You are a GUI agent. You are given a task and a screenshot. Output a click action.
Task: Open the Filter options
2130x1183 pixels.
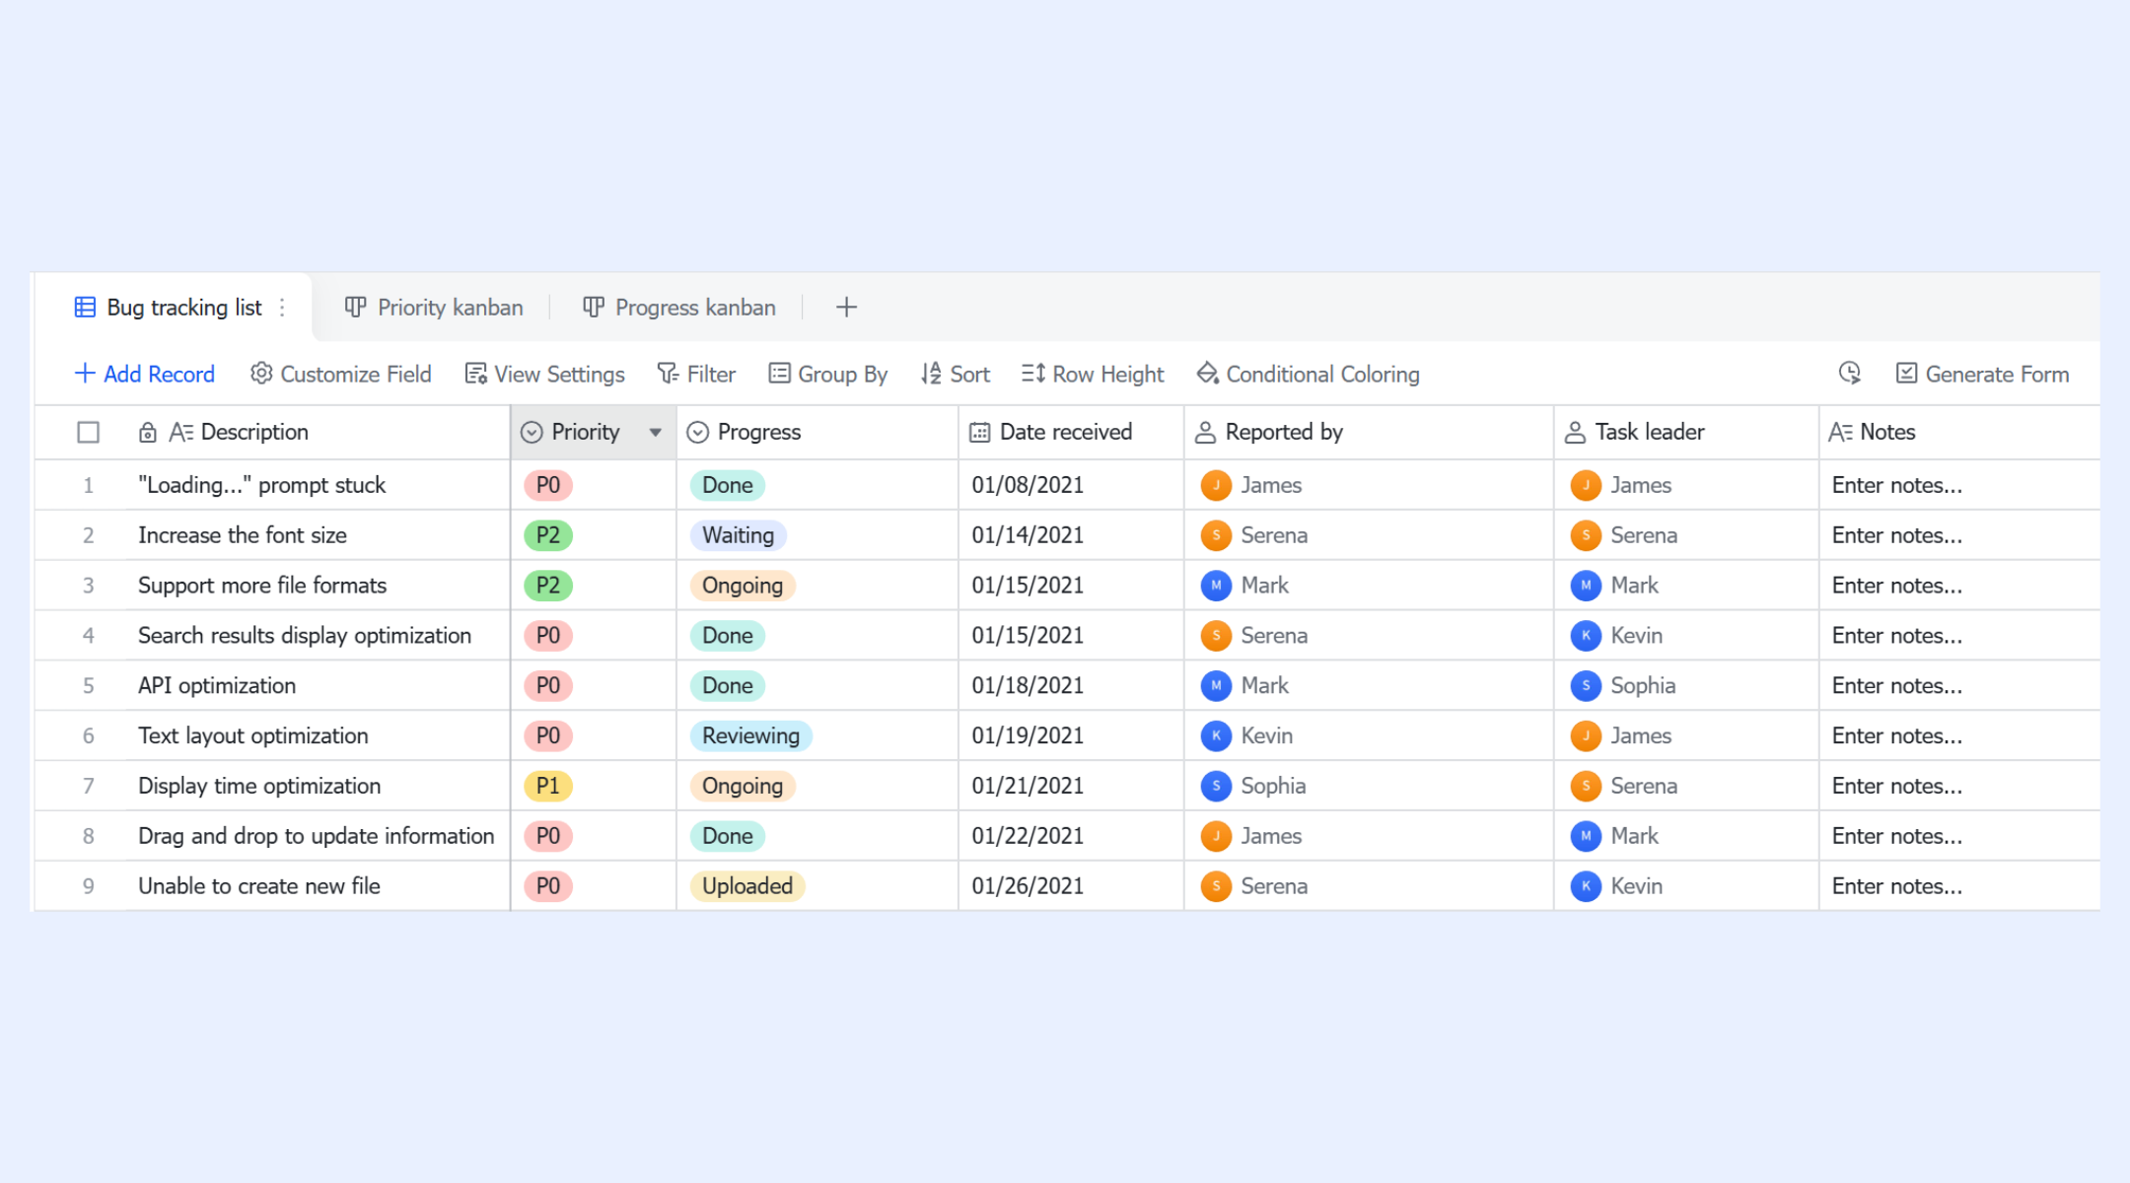696,374
